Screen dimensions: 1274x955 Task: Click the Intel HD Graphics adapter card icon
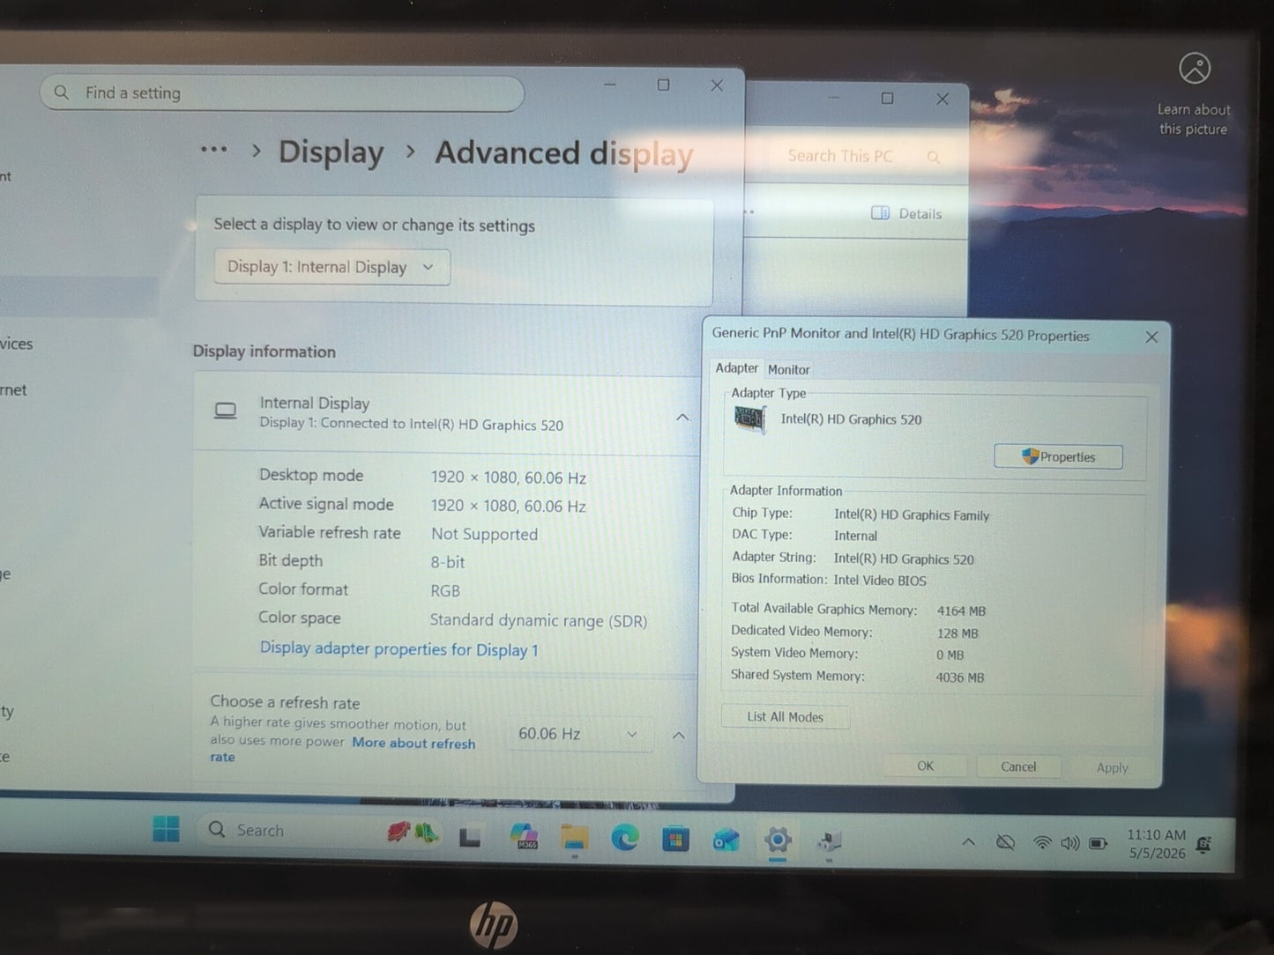tap(750, 420)
